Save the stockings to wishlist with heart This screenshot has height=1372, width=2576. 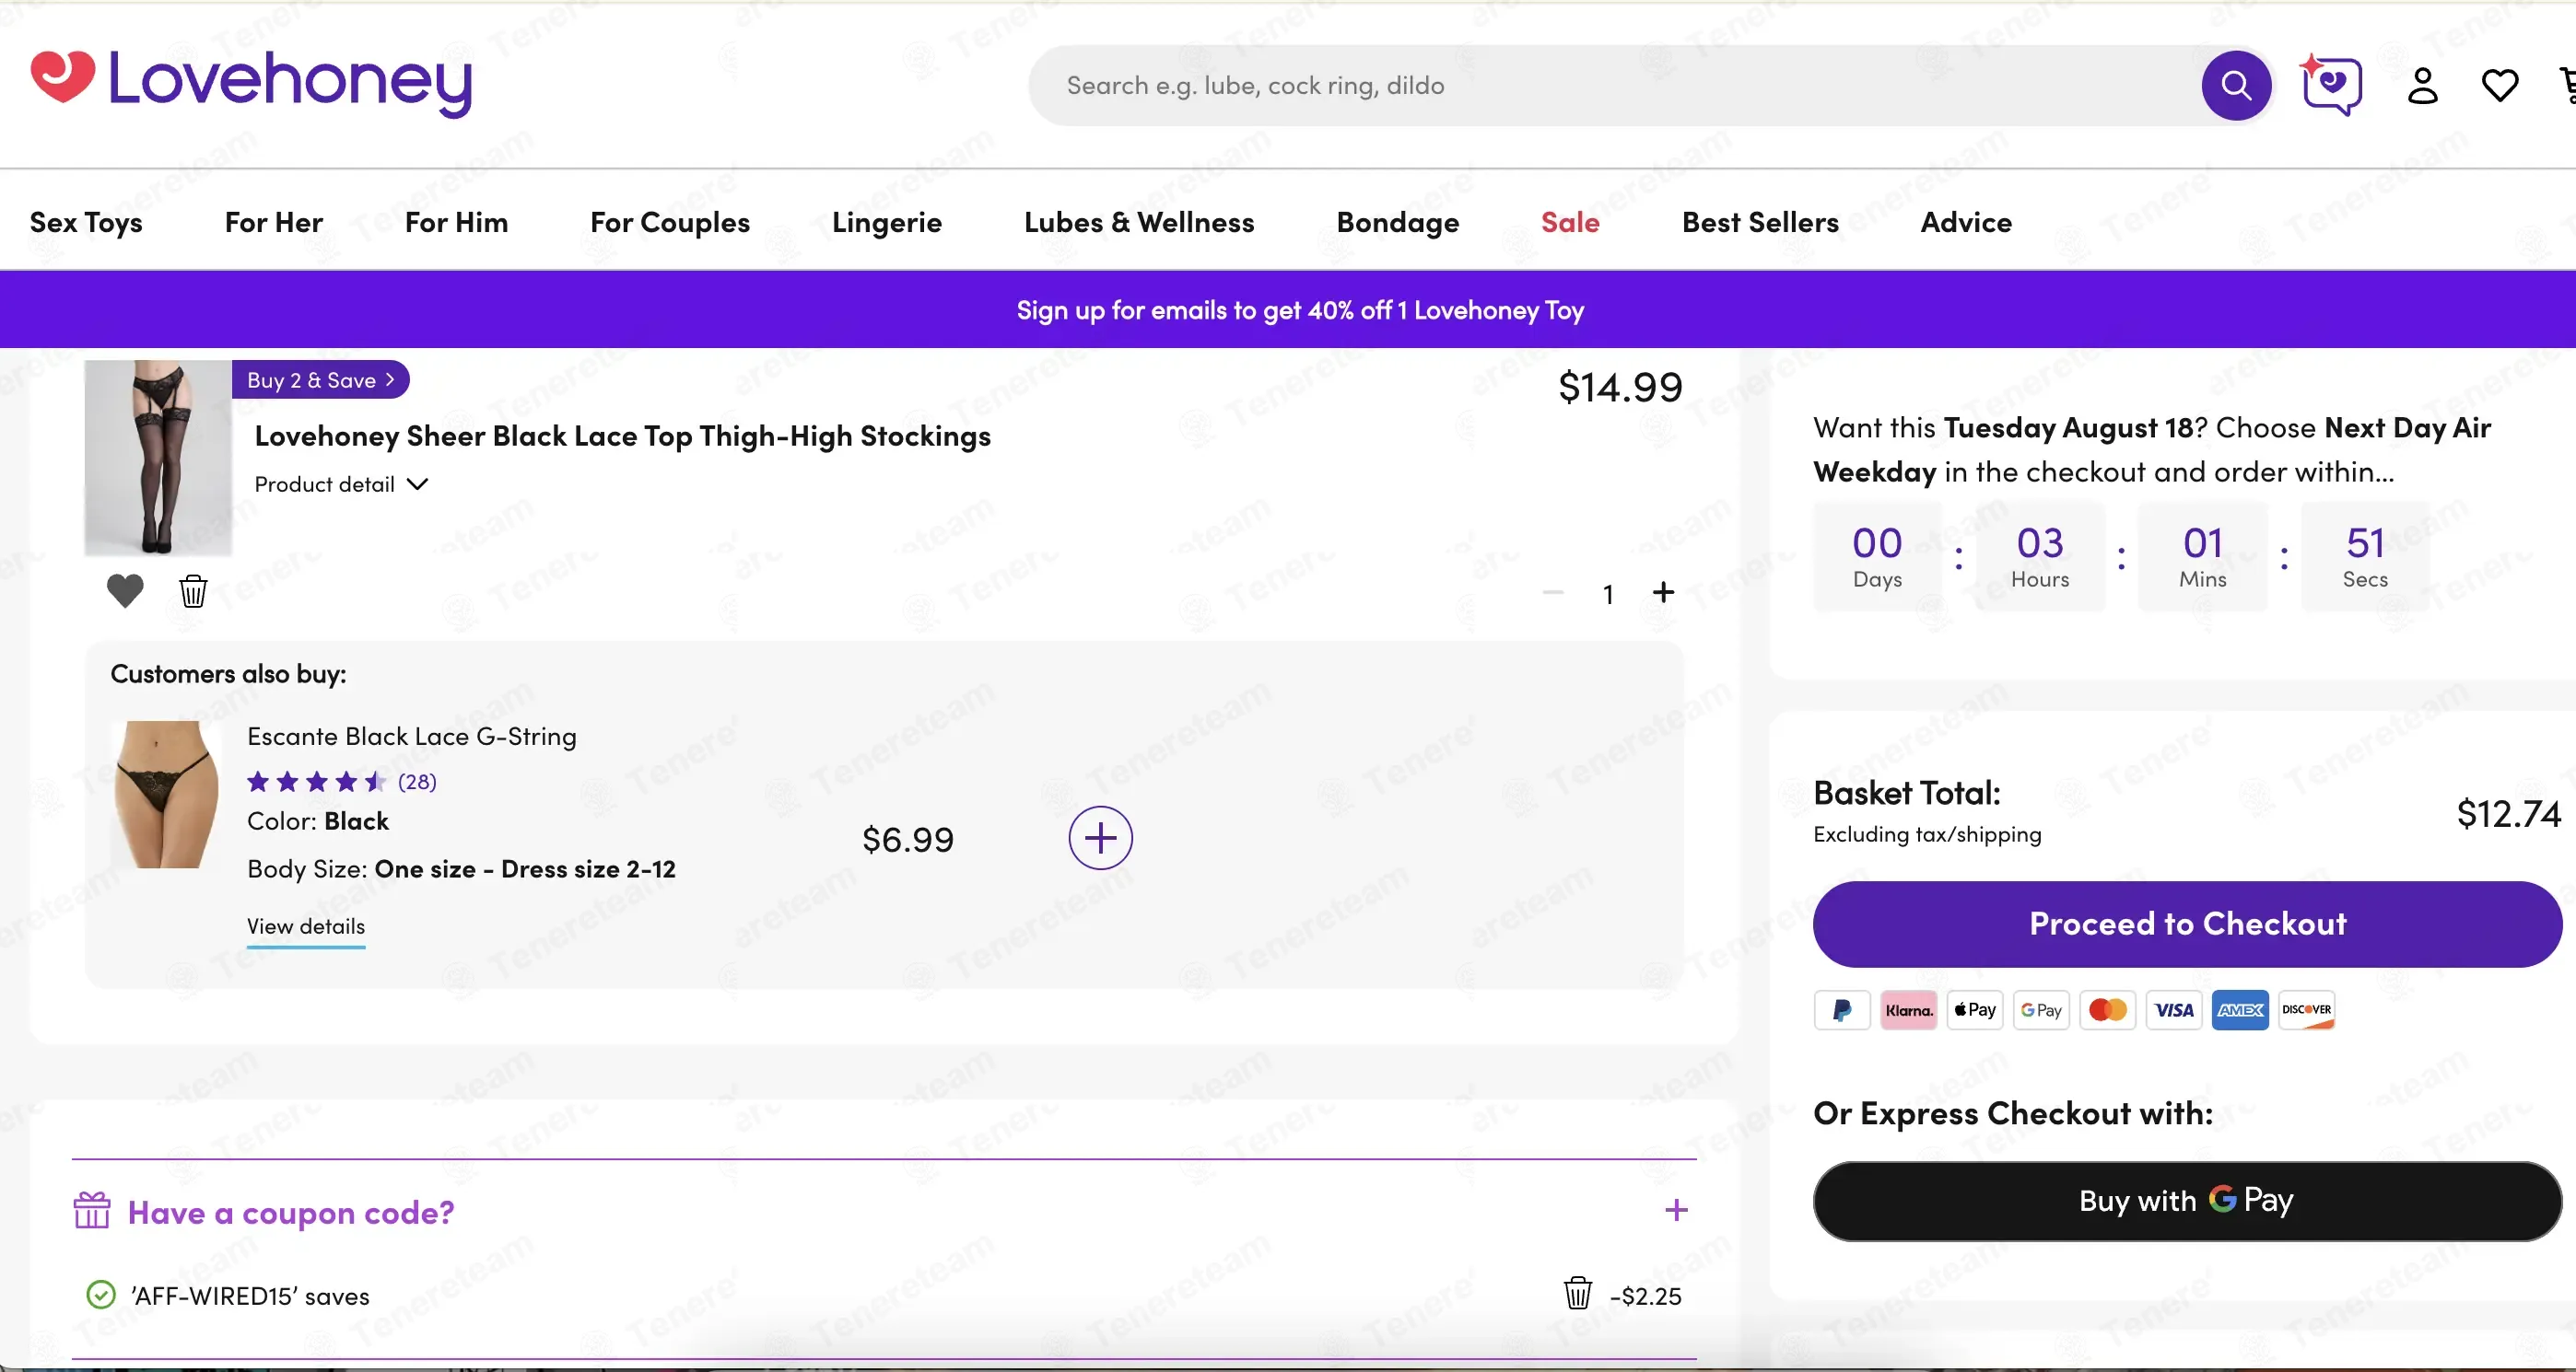pos(125,591)
